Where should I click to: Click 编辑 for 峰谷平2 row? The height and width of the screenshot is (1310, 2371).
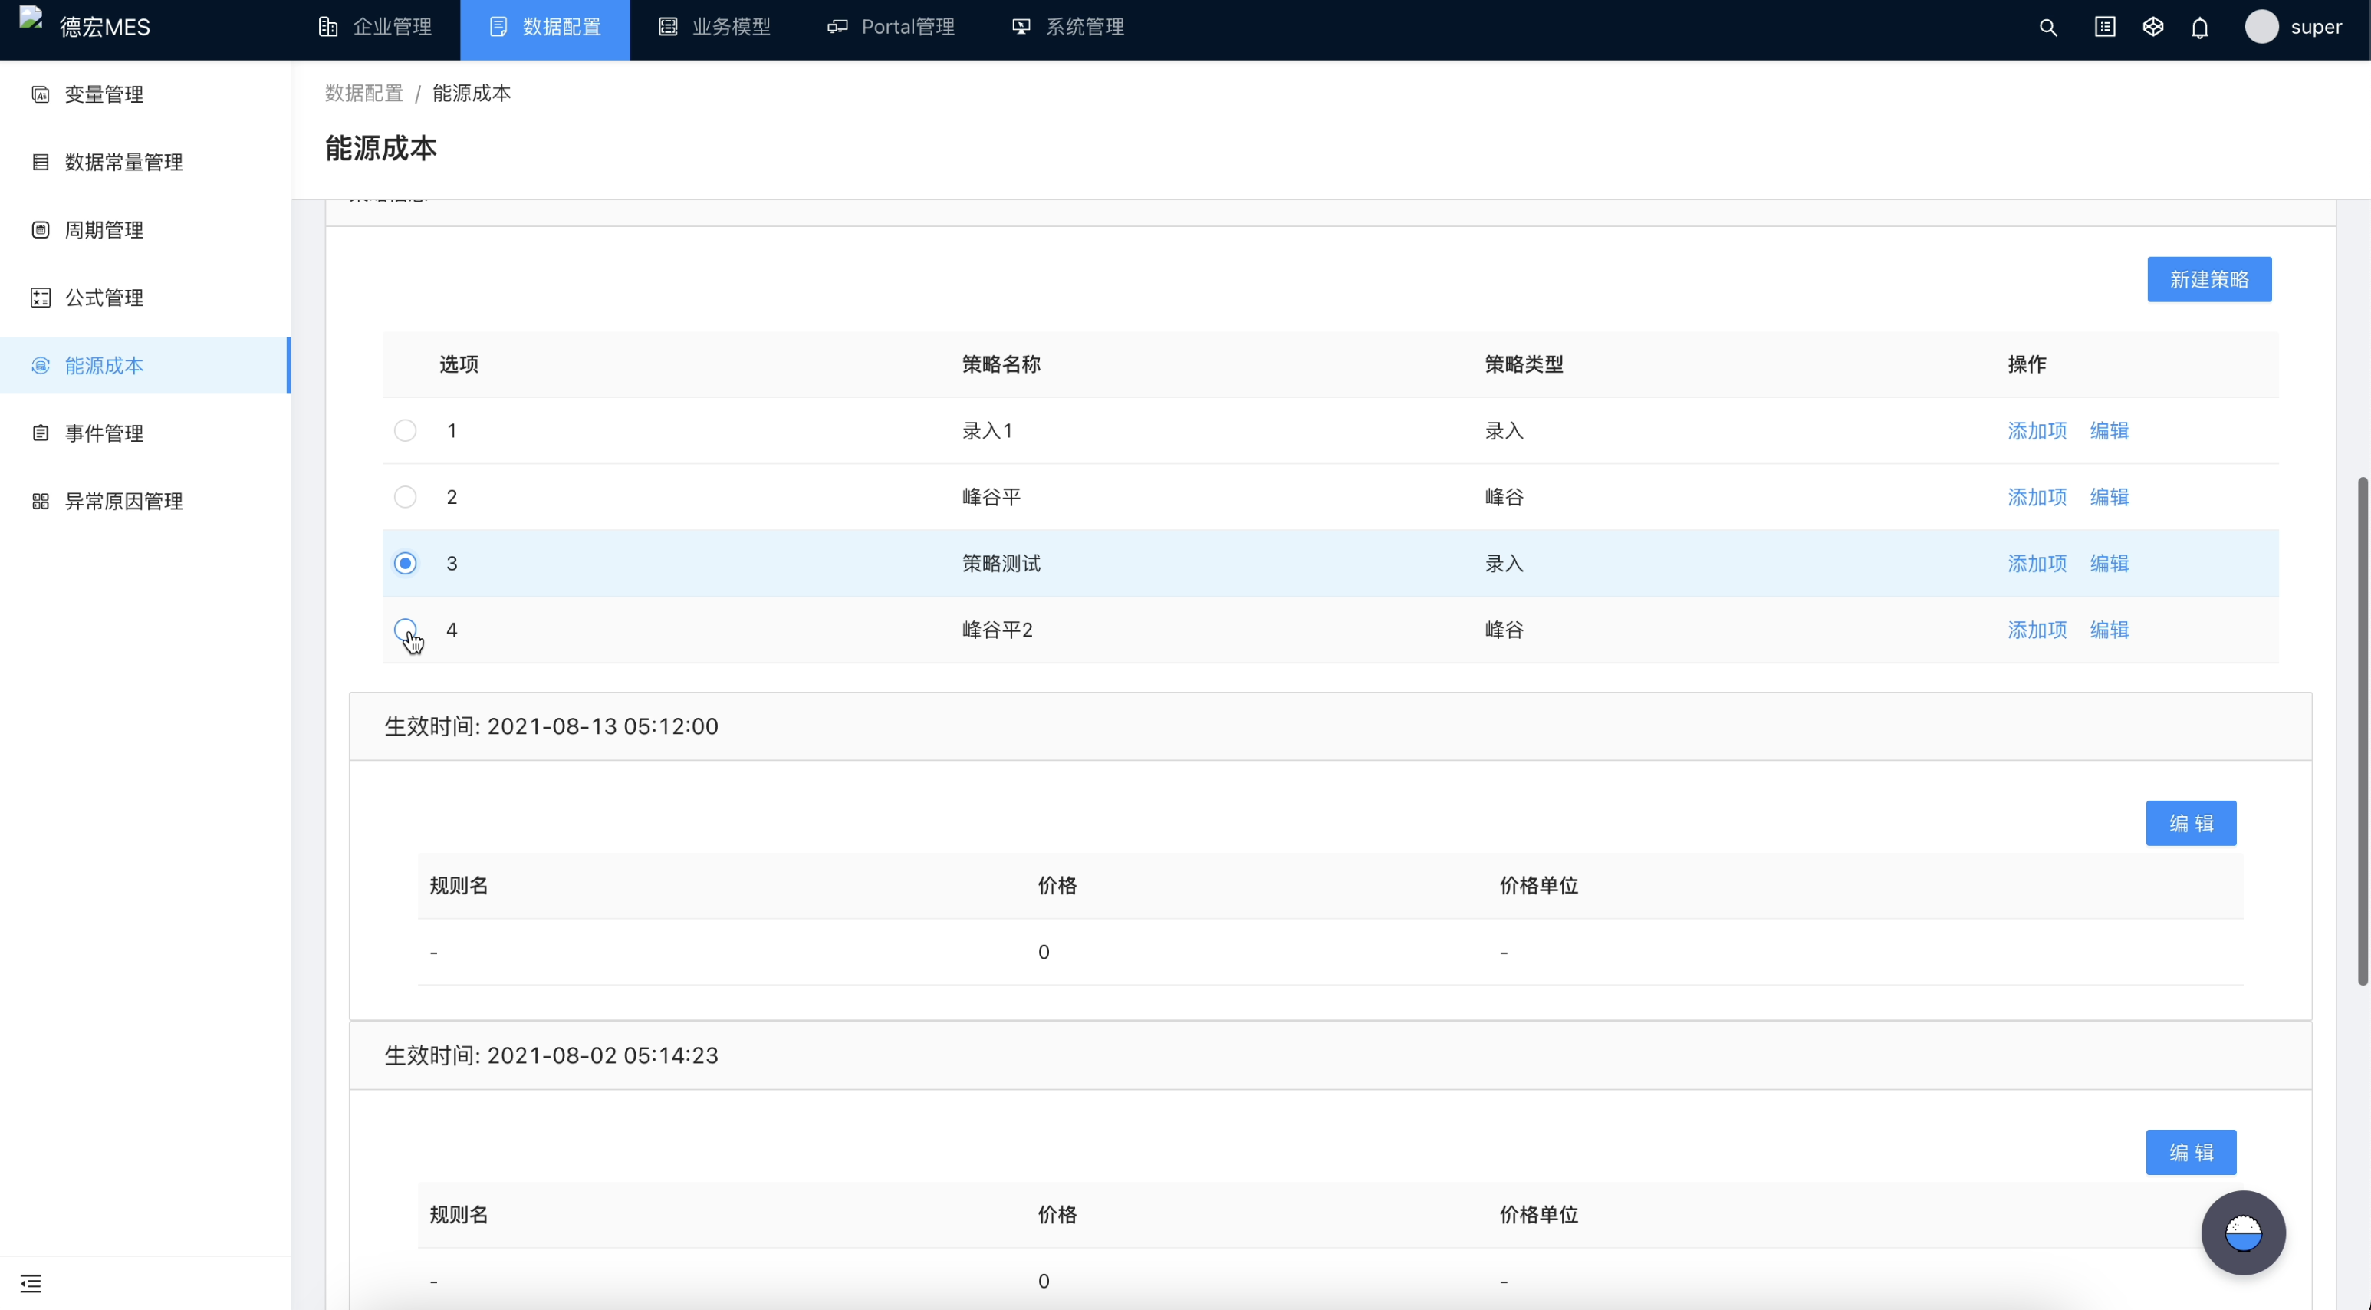tap(2109, 630)
